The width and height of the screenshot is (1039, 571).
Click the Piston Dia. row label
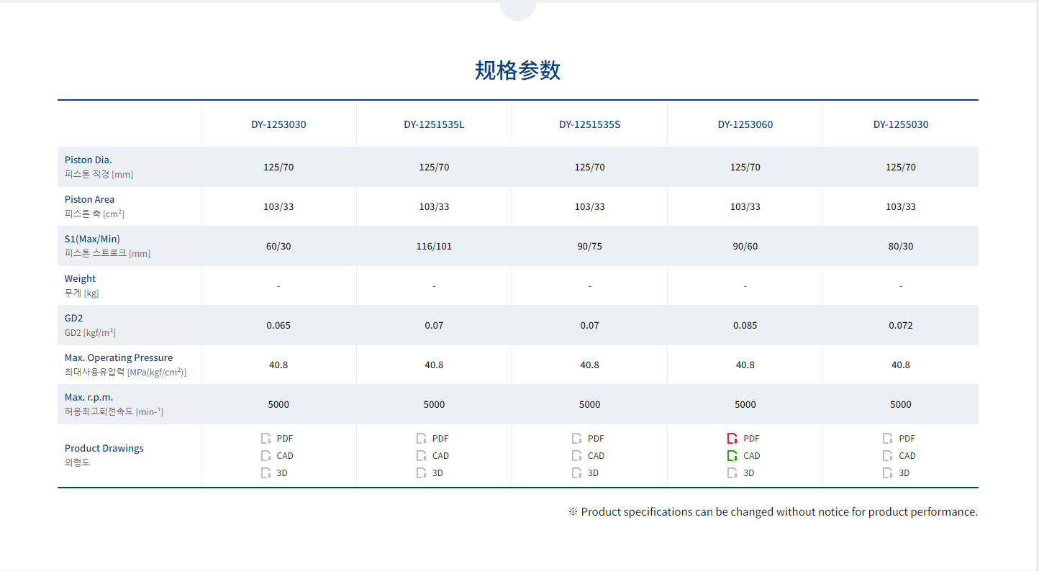point(89,160)
